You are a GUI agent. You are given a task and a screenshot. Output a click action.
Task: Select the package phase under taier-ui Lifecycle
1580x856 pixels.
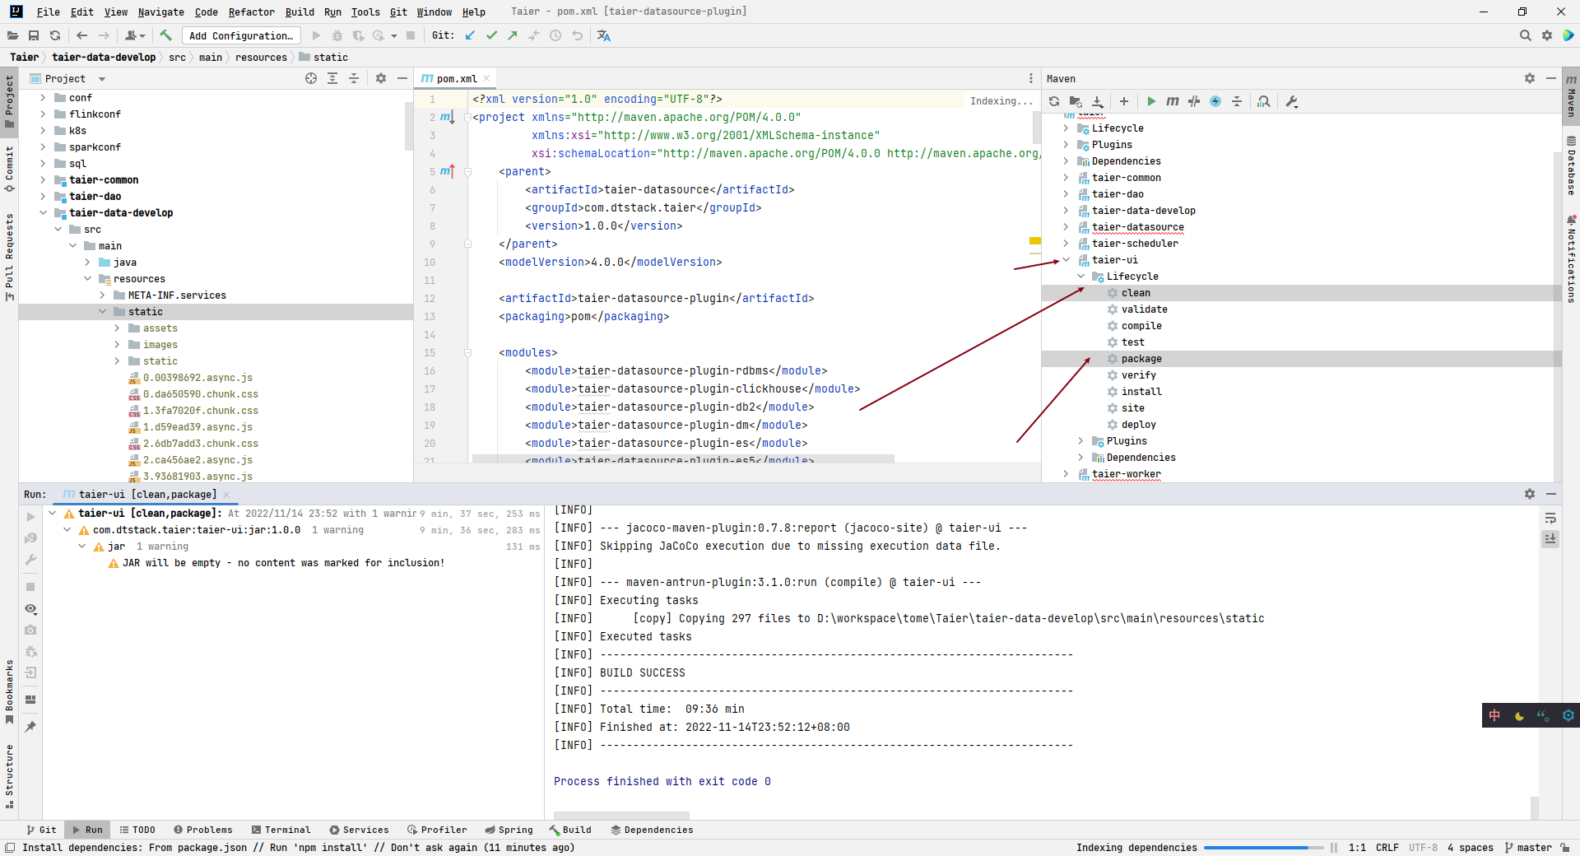tap(1142, 359)
